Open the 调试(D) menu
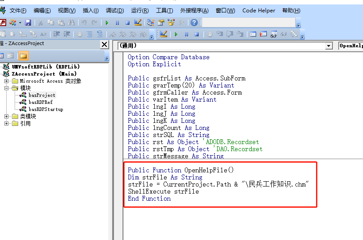This screenshot has height=240, width=363. [115, 11]
